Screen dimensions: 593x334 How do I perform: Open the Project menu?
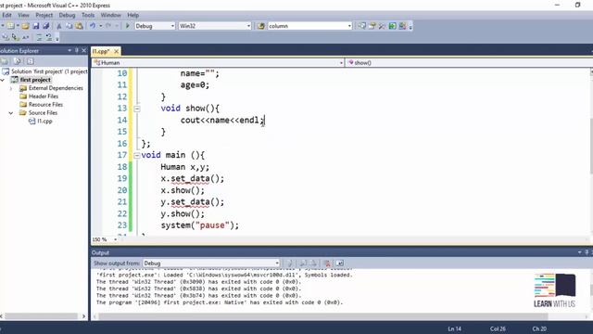click(44, 15)
